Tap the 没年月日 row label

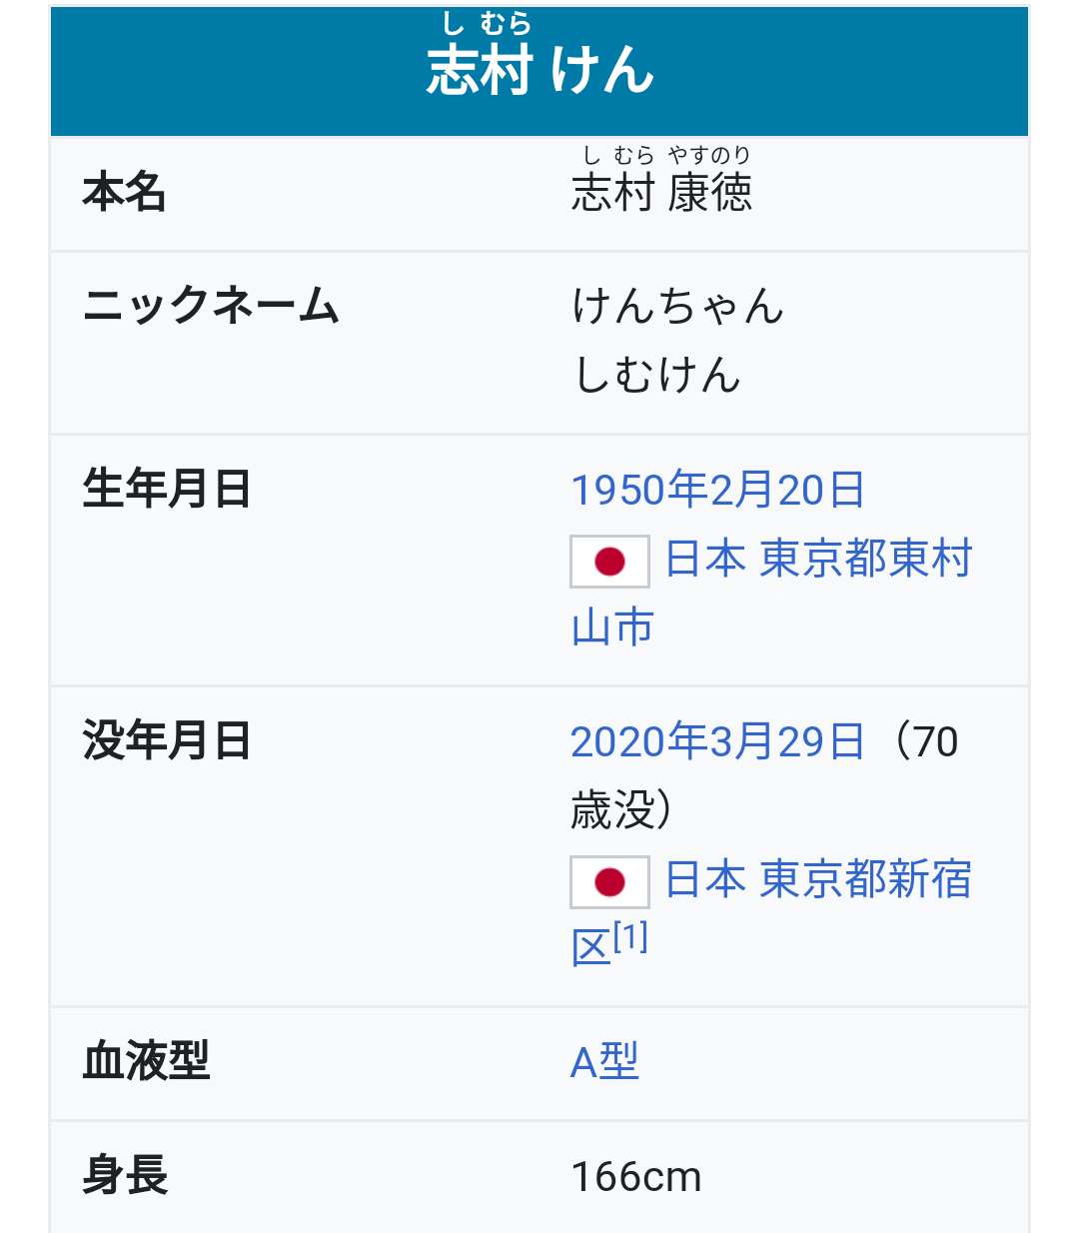(x=167, y=741)
